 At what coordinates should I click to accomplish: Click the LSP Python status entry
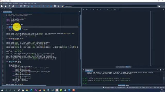[x=120, y=88]
